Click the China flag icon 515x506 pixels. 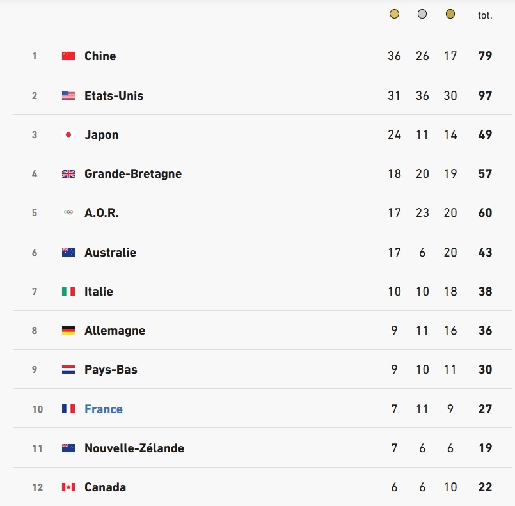68,56
